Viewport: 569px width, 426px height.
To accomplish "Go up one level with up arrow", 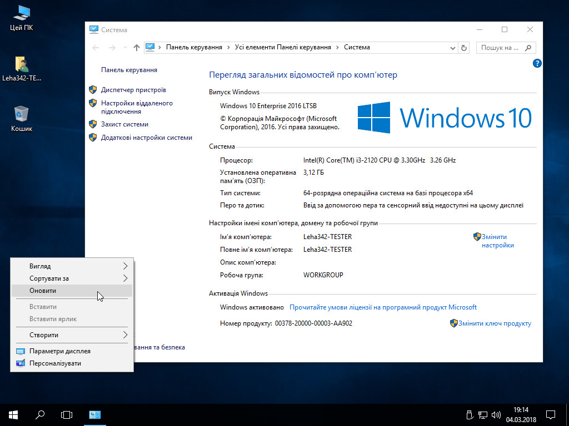I will [137, 48].
